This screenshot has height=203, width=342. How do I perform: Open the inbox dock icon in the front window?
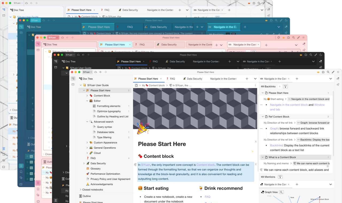pos(73,85)
